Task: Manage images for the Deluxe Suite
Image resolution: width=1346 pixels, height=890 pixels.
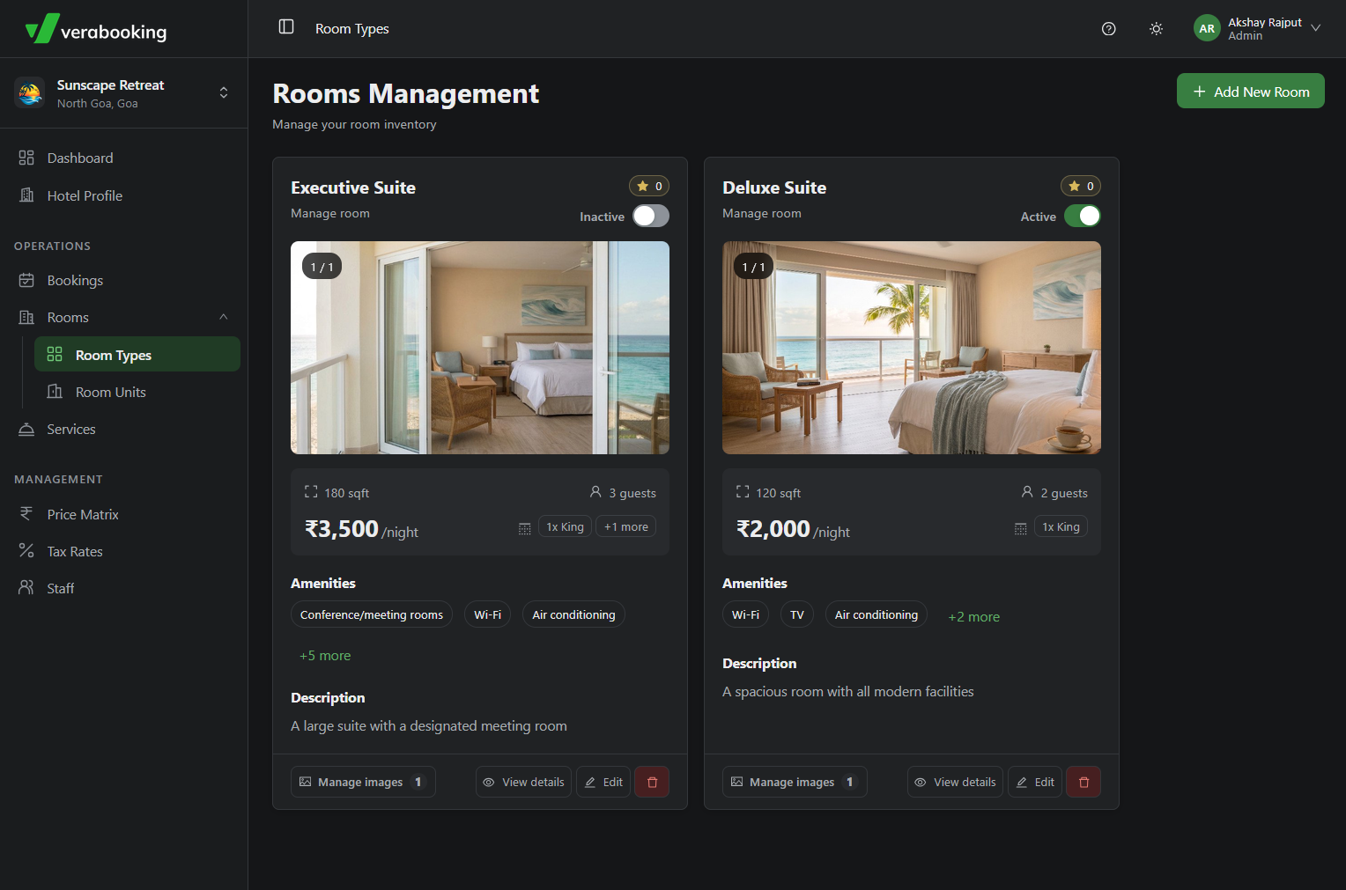Action: tap(795, 782)
